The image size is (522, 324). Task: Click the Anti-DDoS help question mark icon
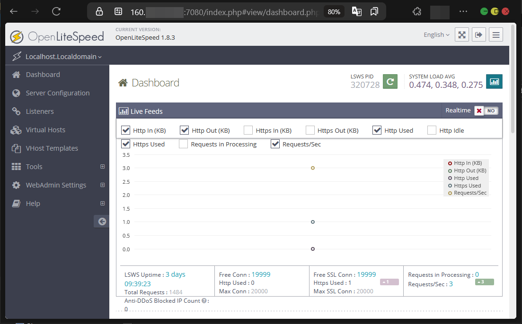pos(204,300)
